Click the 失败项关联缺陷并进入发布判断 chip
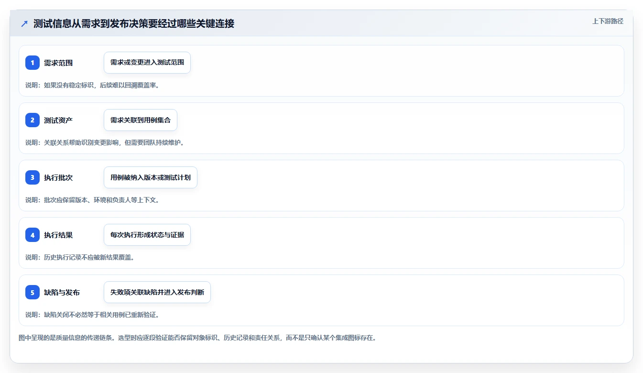The image size is (643, 373). (x=157, y=292)
